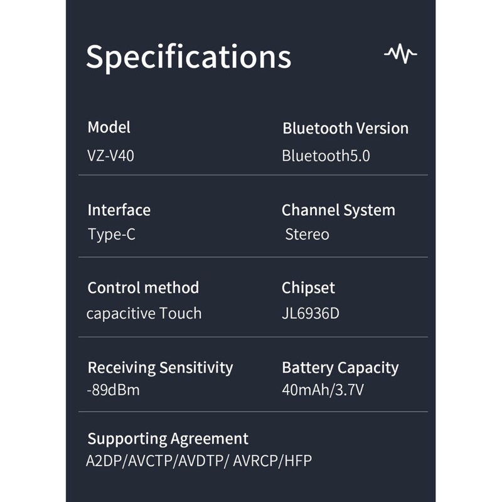Click the Stereo value
Image resolution: width=502 pixels, height=502 pixels.
(307, 235)
